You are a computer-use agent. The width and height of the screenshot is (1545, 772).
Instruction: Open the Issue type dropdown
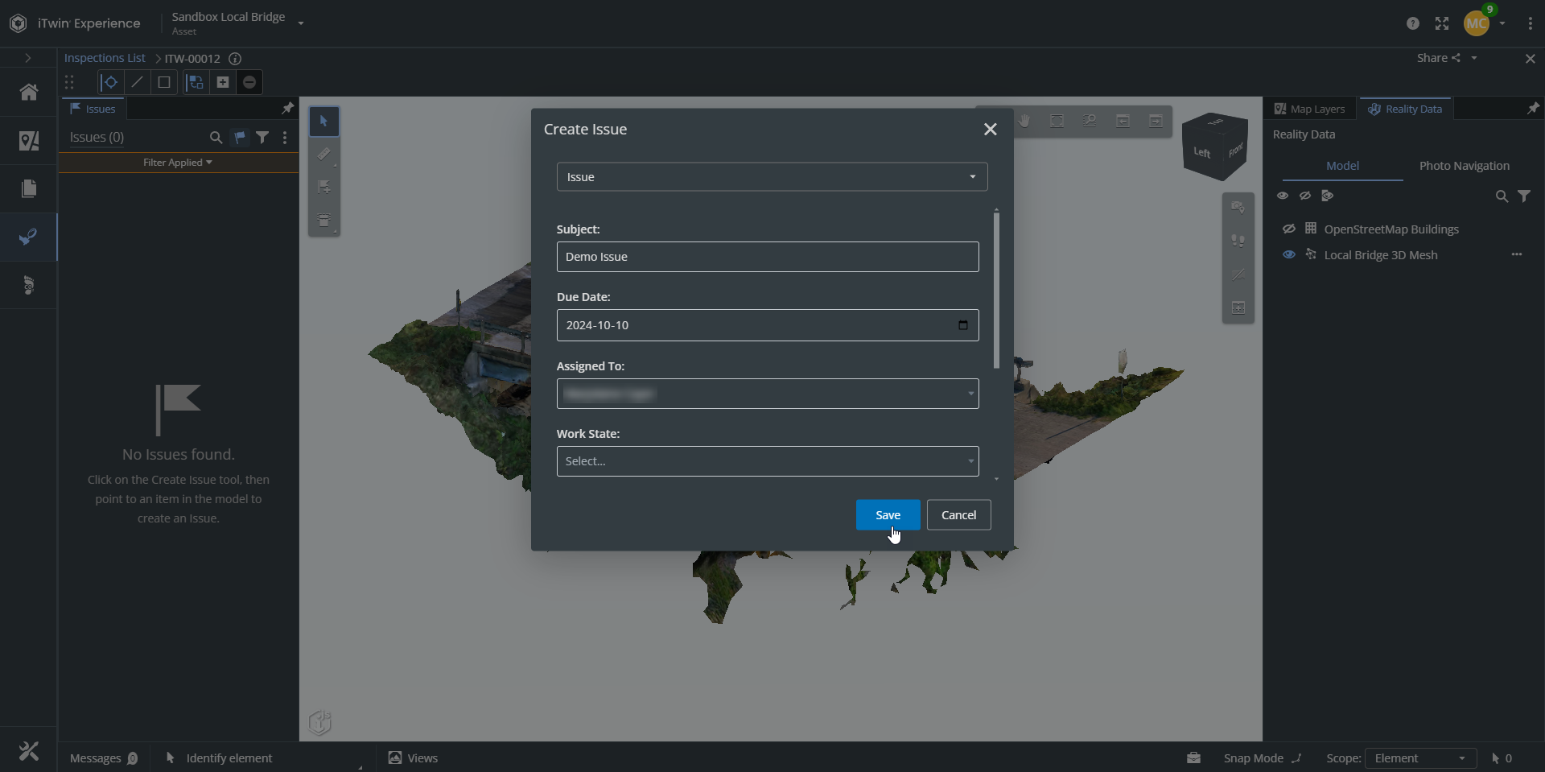772,177
